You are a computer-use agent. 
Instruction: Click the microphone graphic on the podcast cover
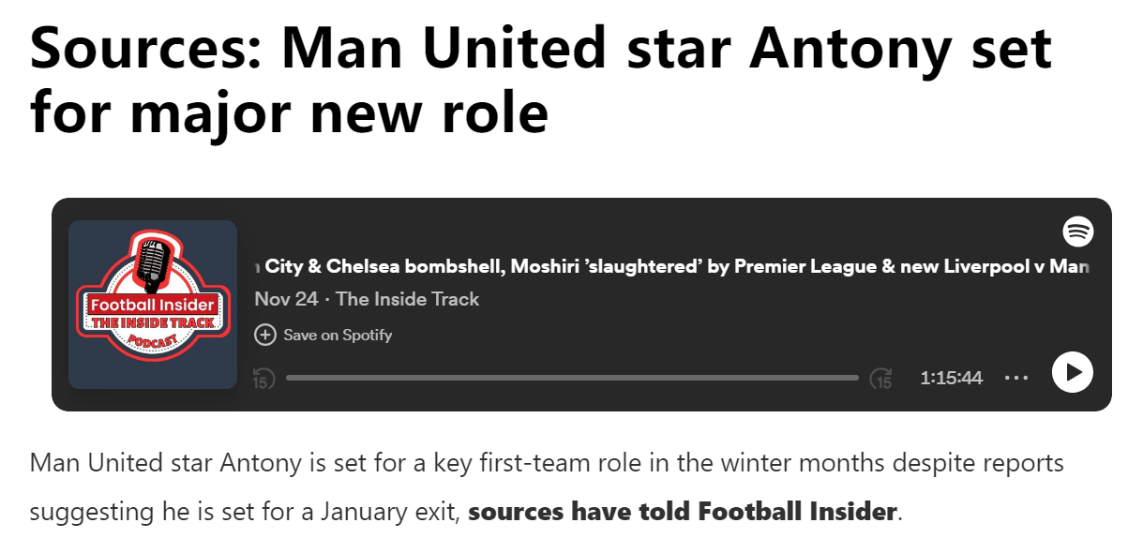pyautogui.click(x=150, y=261)
